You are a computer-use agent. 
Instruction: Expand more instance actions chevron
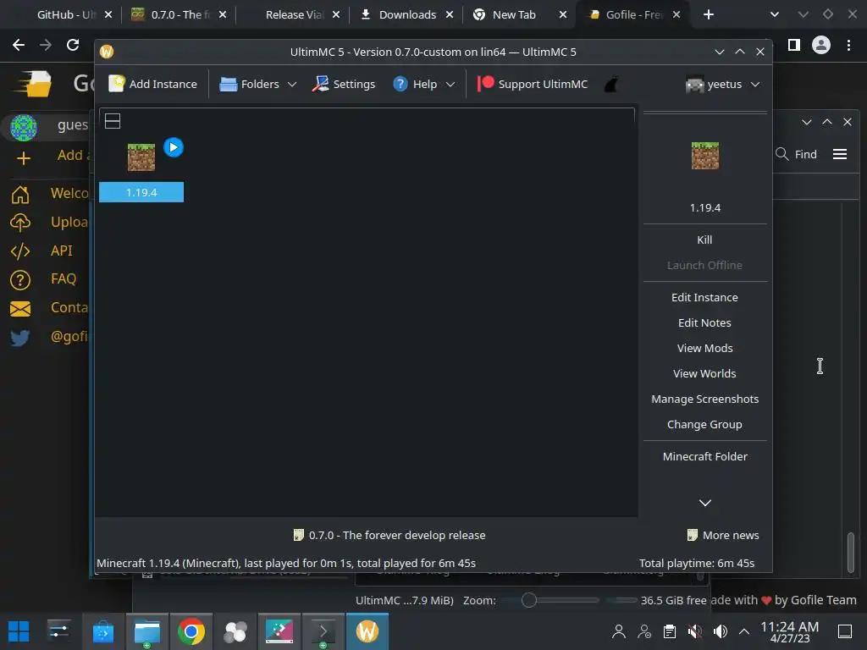[705, 503]
